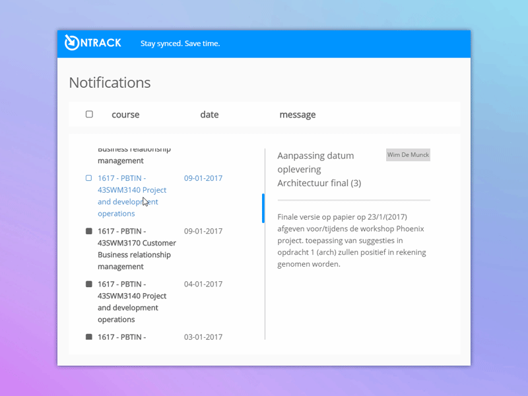The height and width of the screenshot is (396, 528).
Task: Check the box for highlighted 43SWM3140 row
Action: coord(89,178)
